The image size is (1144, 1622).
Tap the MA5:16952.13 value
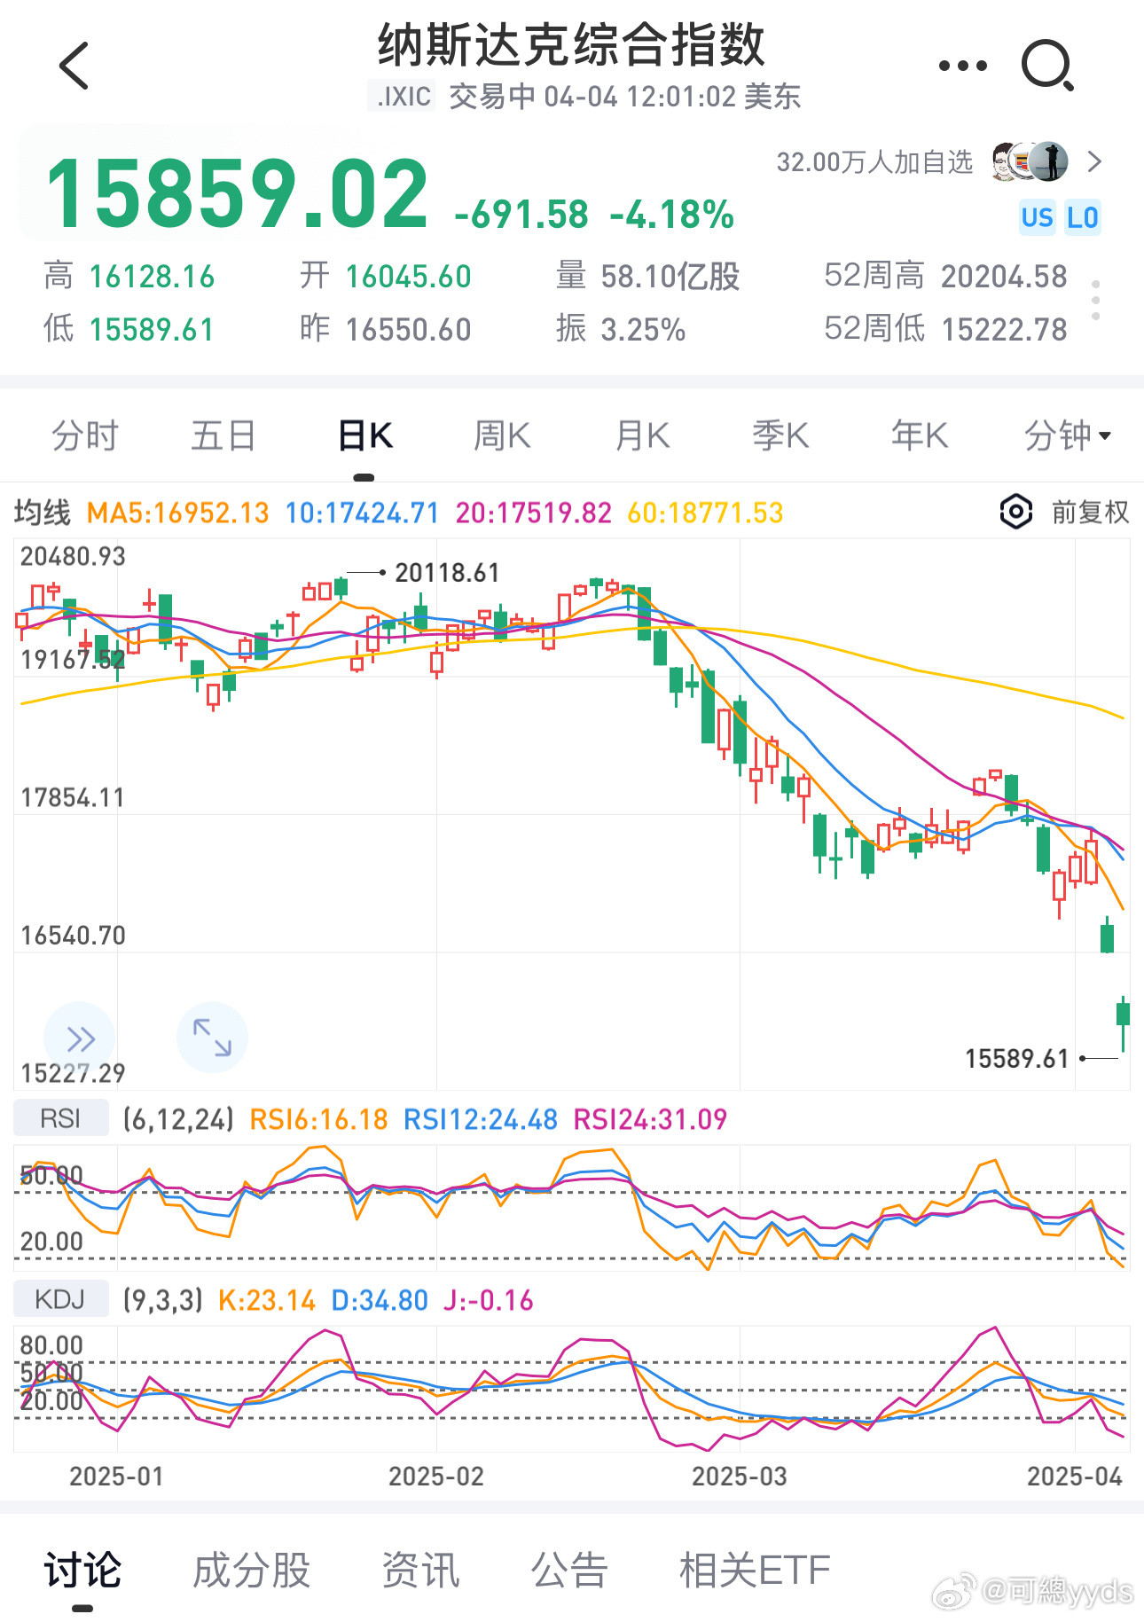click(x=177, y=513)
